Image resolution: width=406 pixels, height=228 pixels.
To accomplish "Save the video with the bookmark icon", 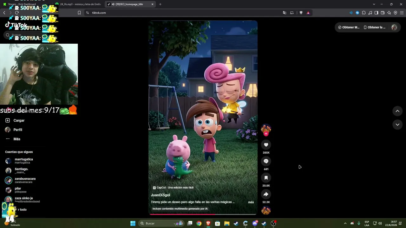I will click(x=266, y=178).
